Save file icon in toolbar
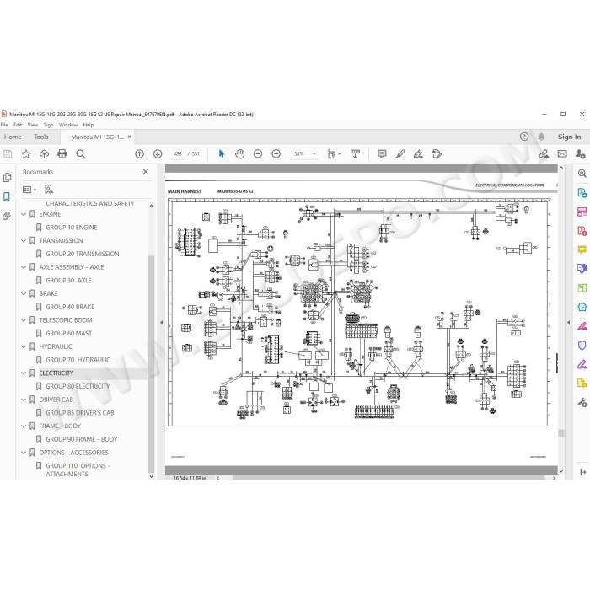590x590 pixels. pyautogui.click(x=8, y=154)
